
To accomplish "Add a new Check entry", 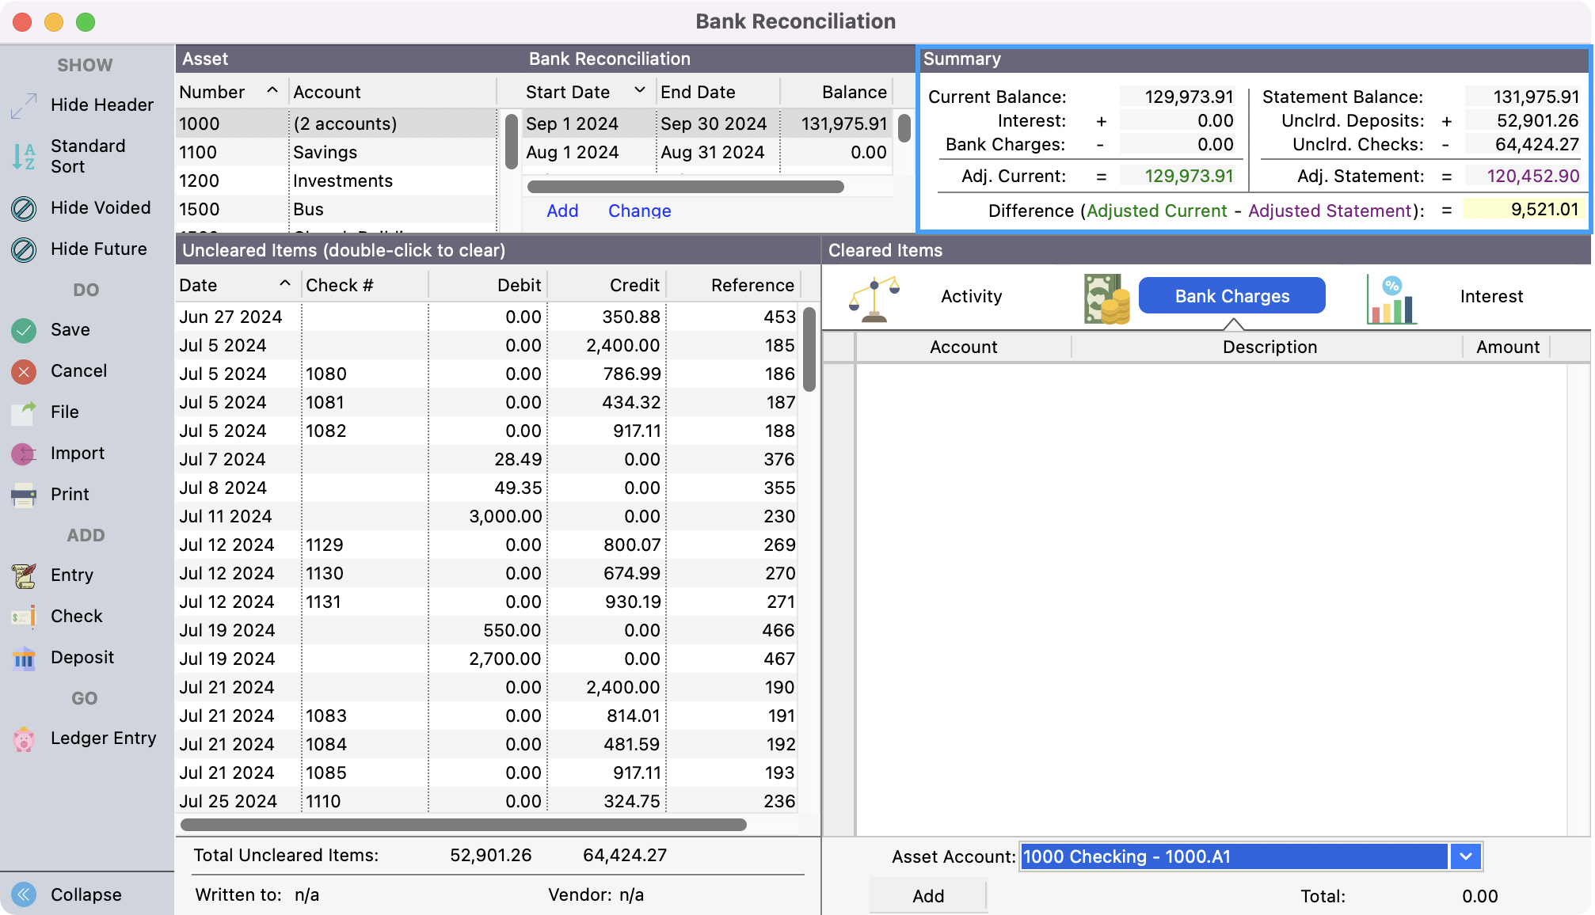I will coord(24,617).
